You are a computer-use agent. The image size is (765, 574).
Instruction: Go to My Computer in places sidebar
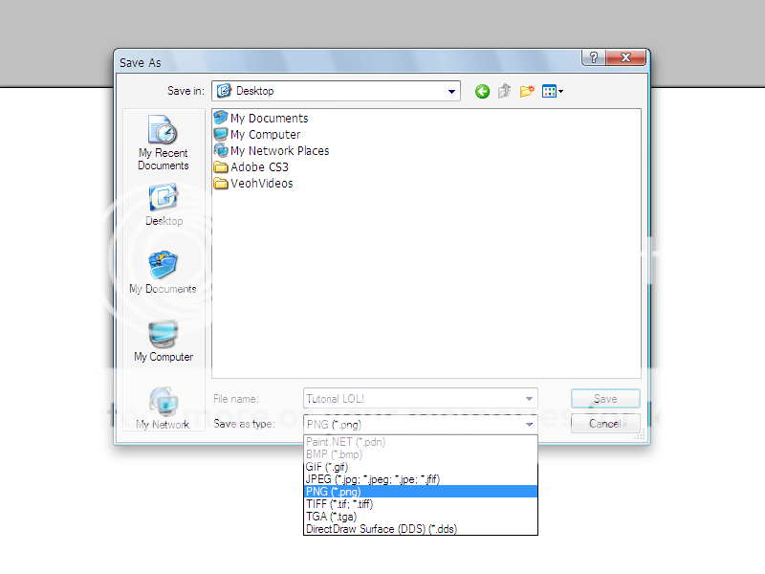pyautogui.click(x=163, y=341)
